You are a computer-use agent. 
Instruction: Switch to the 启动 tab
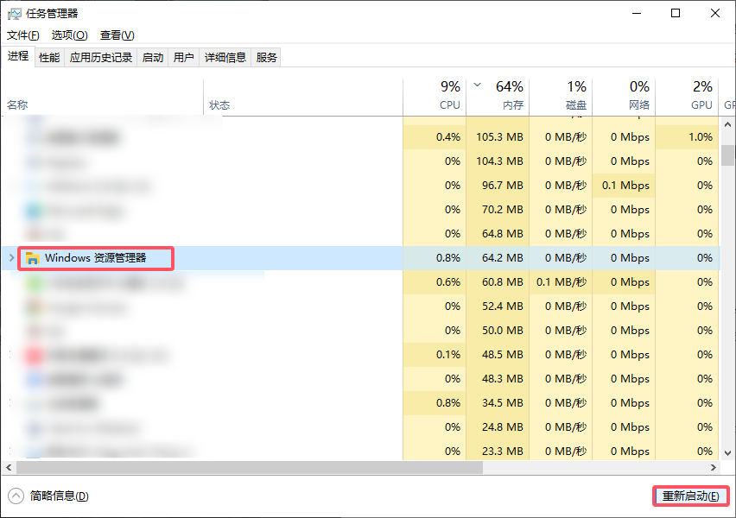152,57
